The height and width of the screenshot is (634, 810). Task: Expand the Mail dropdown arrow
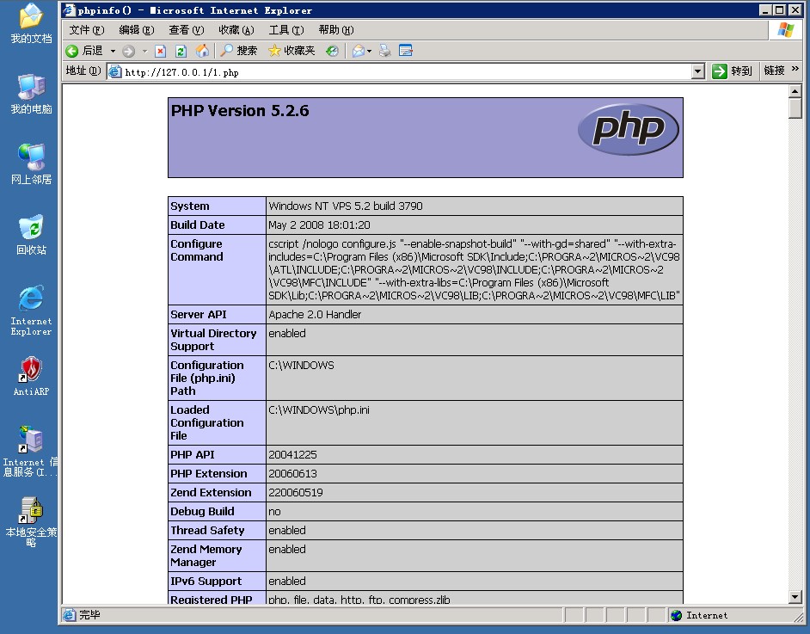tap(370, 51)
